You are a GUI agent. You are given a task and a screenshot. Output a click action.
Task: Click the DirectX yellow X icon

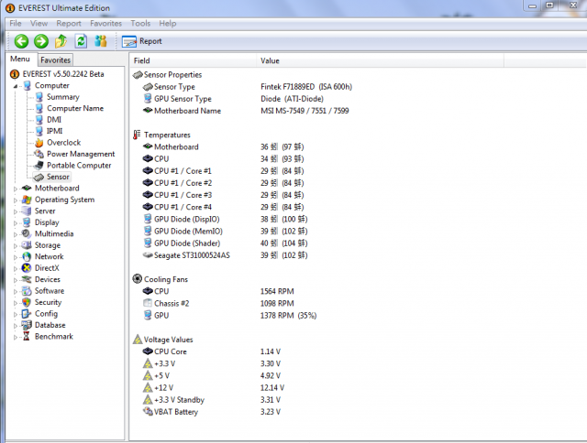[27, 268]
